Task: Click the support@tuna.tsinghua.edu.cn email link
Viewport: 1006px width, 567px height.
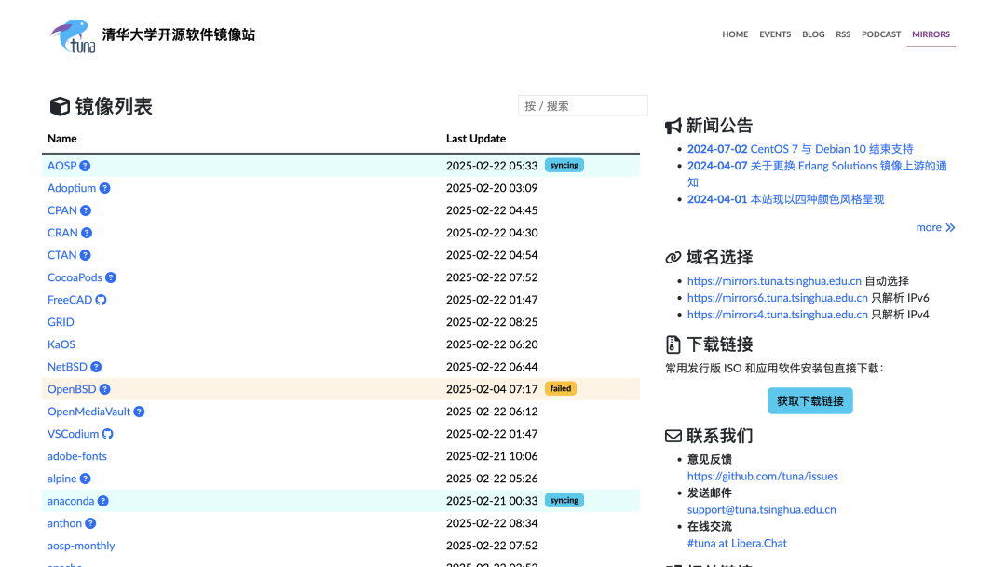Action: click(x=762, y=509)
